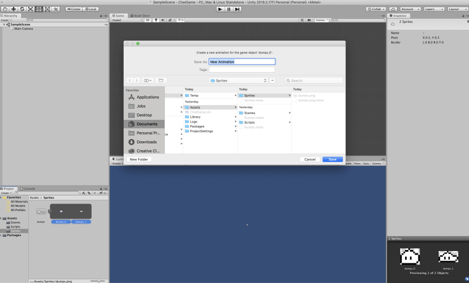This screenshot has width=469, height=283.
Task: Select the Rotate tool
Action: point(22,9)
